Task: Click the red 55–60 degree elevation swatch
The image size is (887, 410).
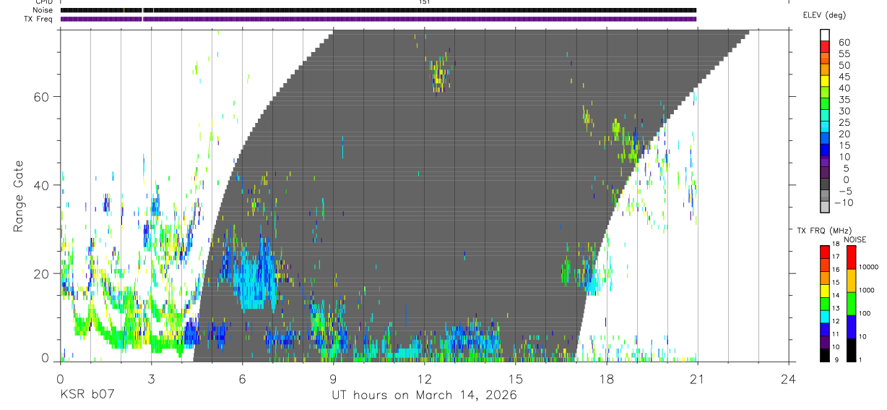Action: (824, 47)
